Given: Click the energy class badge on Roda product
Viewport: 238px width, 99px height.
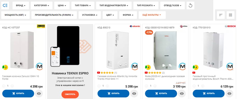Looking at the screenshot, I should coord(148,67).
